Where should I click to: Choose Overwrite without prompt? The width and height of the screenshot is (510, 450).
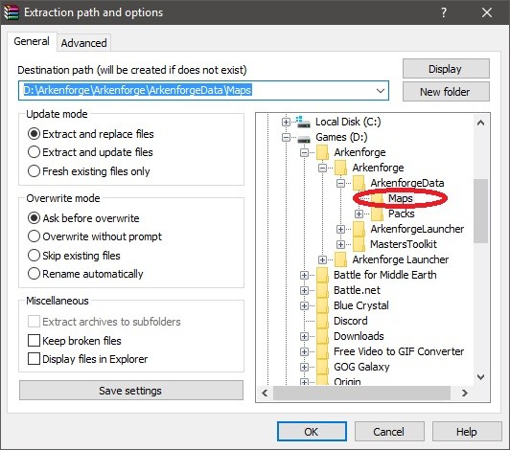(95, 236)
